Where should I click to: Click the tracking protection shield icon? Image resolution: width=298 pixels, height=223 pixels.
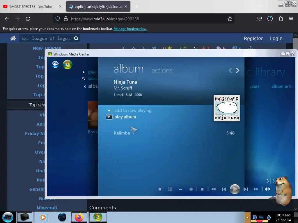(x=58, y=19)
